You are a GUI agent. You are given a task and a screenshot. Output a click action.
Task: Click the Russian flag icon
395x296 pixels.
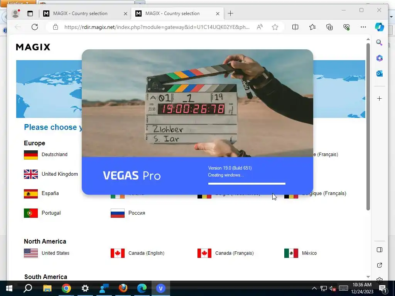pos(118,213)
